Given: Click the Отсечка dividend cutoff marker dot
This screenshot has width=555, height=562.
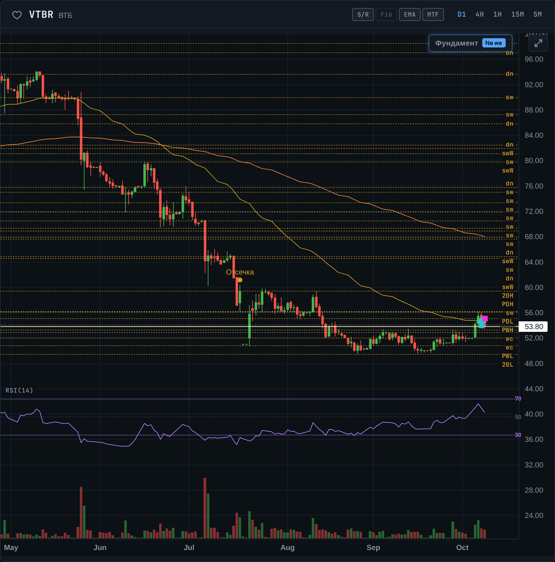Looking at the screenshot, I should (x=240, y=280).
